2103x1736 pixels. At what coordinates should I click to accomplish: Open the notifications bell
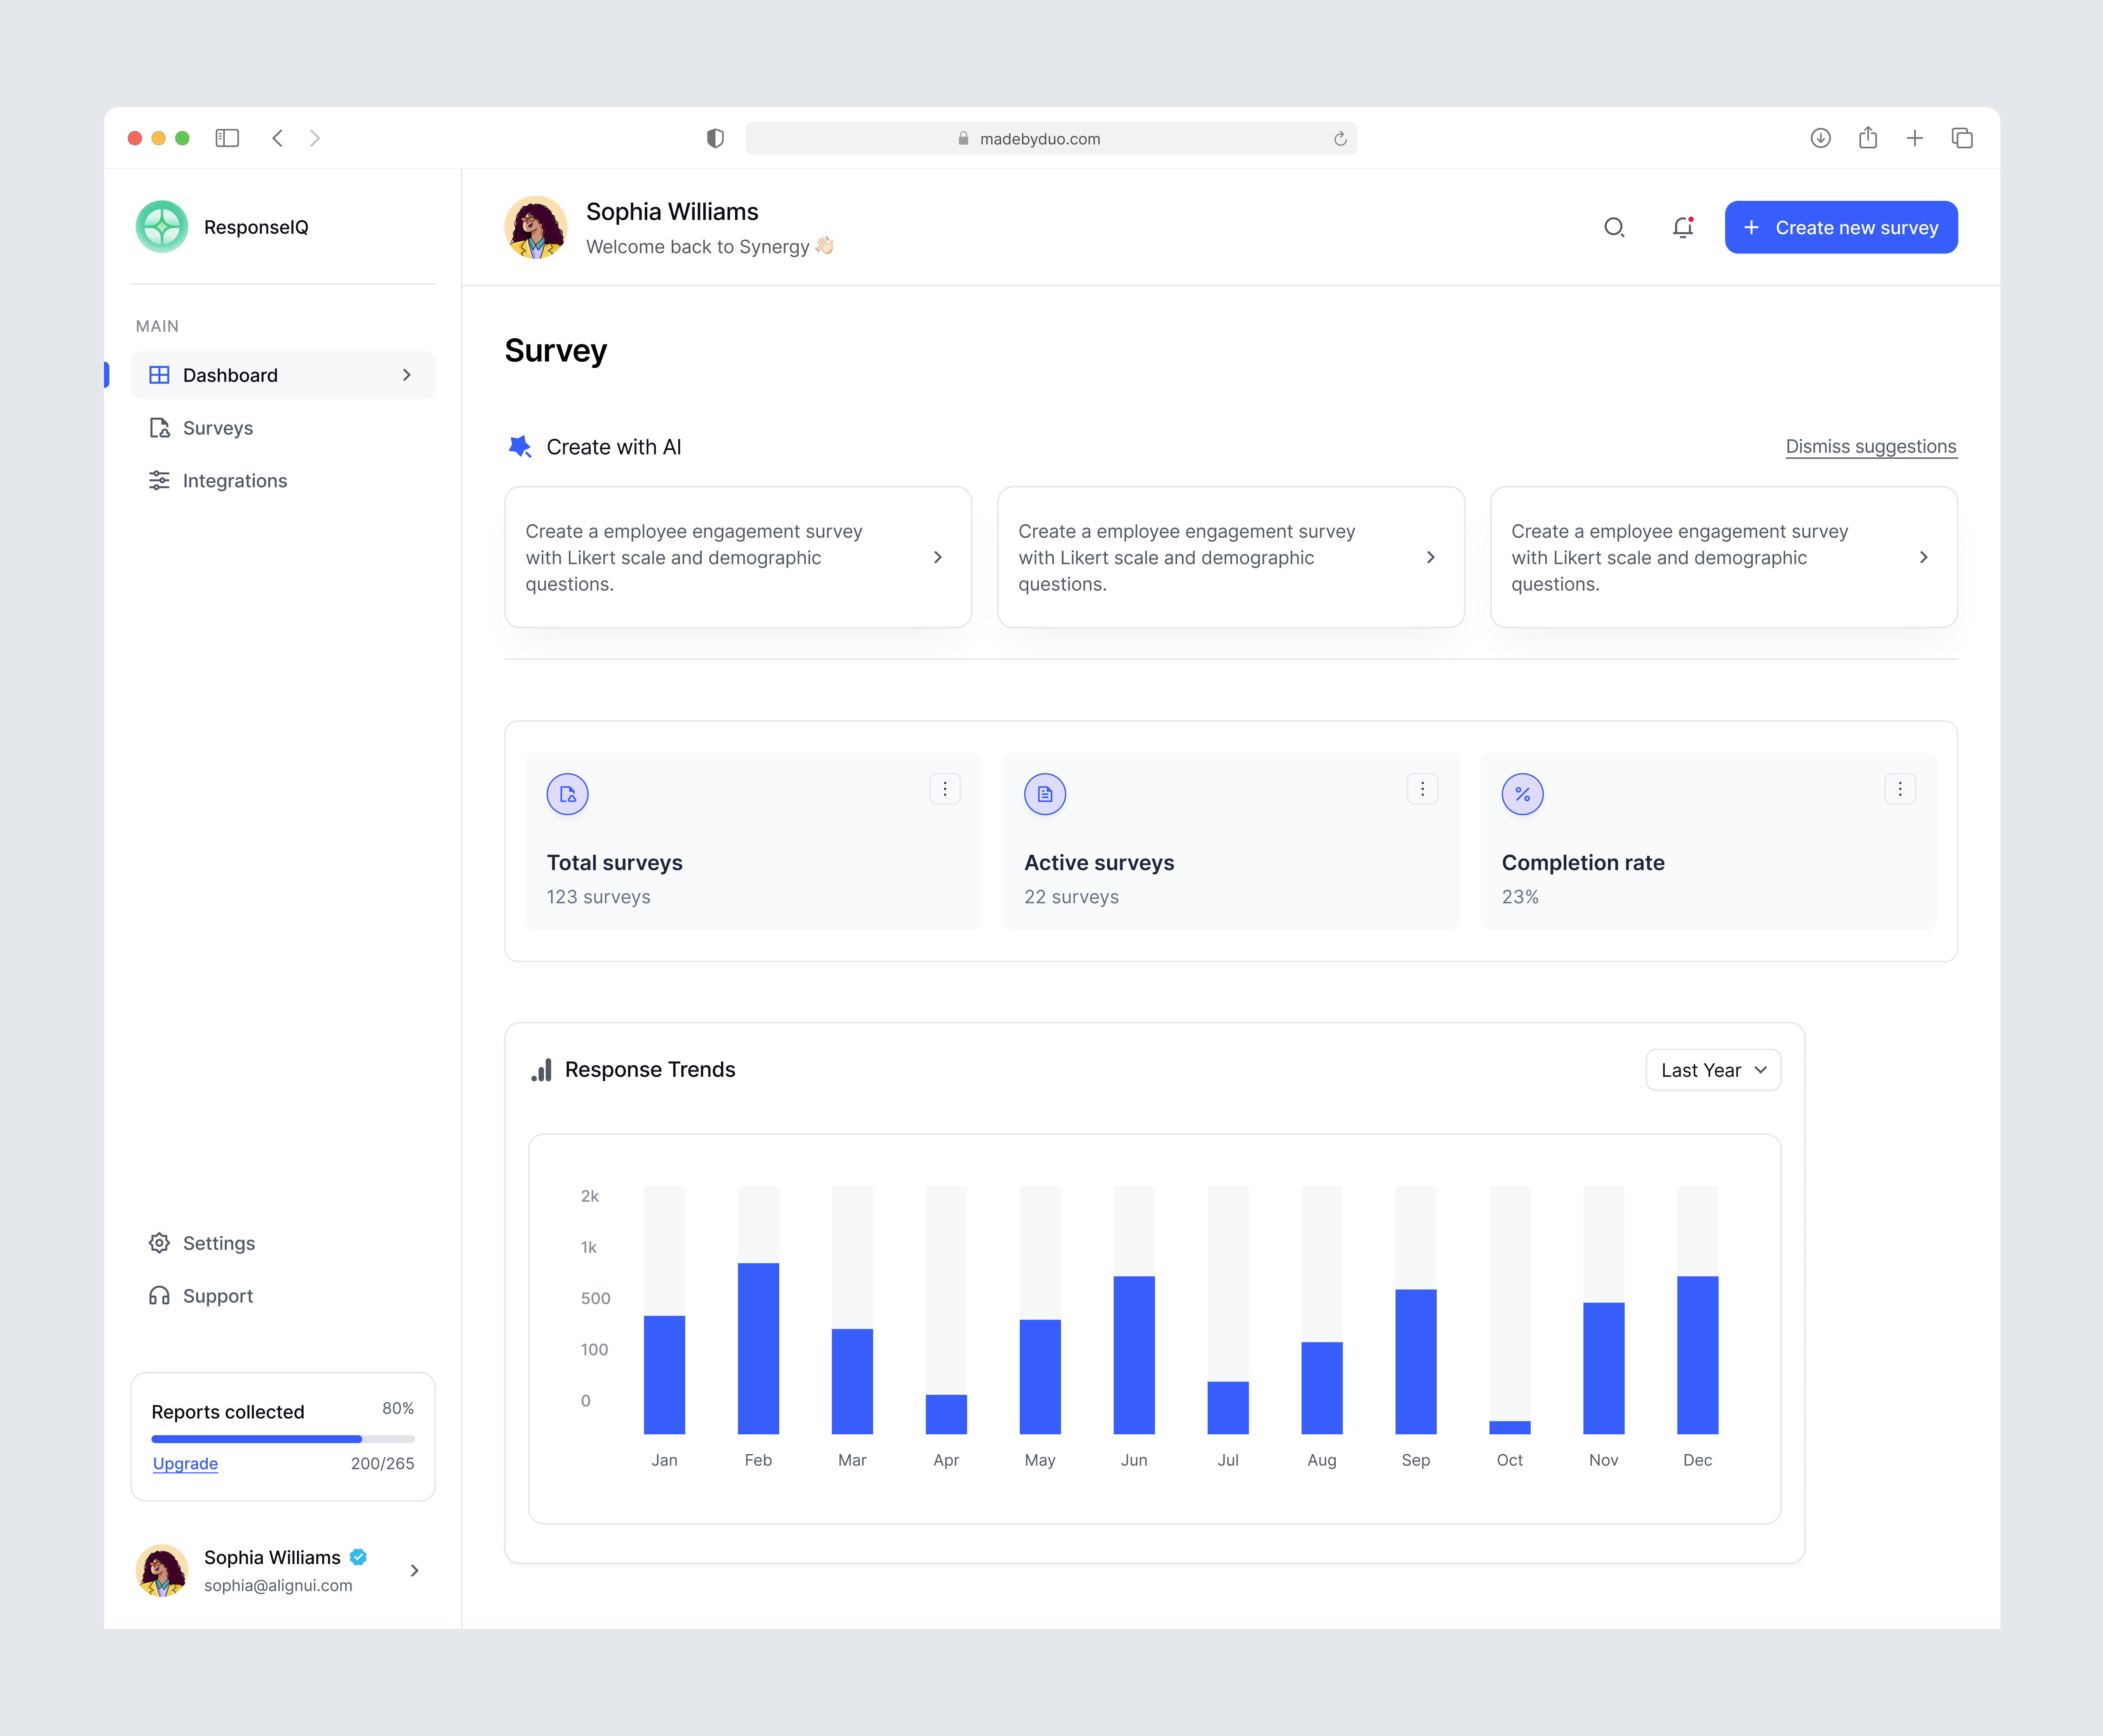coord(1682,228)
